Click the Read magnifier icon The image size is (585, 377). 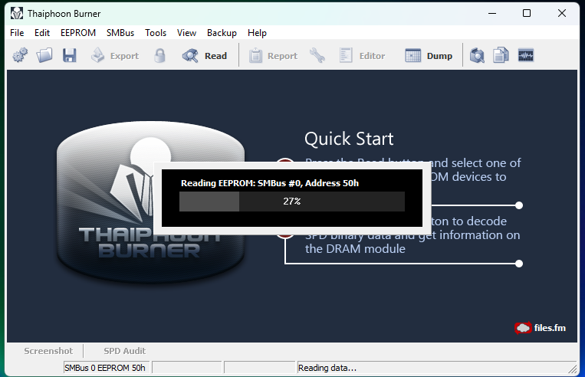pos(190,56)
